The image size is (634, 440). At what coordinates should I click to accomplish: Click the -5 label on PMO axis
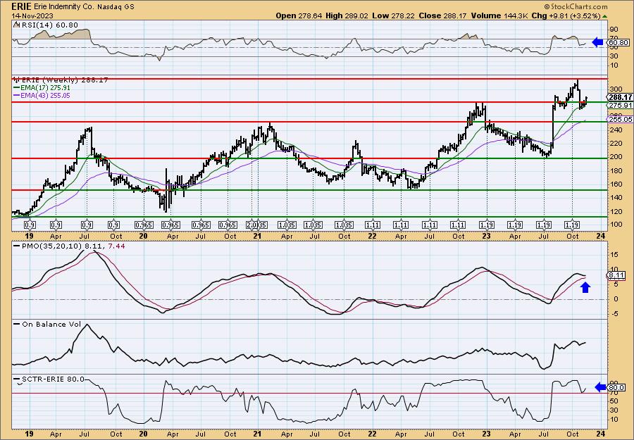[614, 314]
